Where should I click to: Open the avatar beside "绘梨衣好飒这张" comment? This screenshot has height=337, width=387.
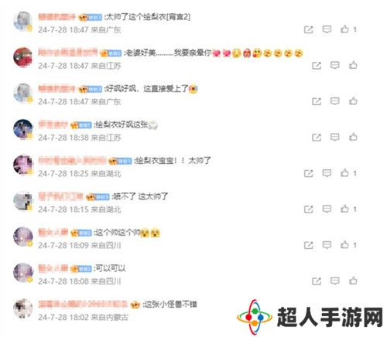(23, 129)
